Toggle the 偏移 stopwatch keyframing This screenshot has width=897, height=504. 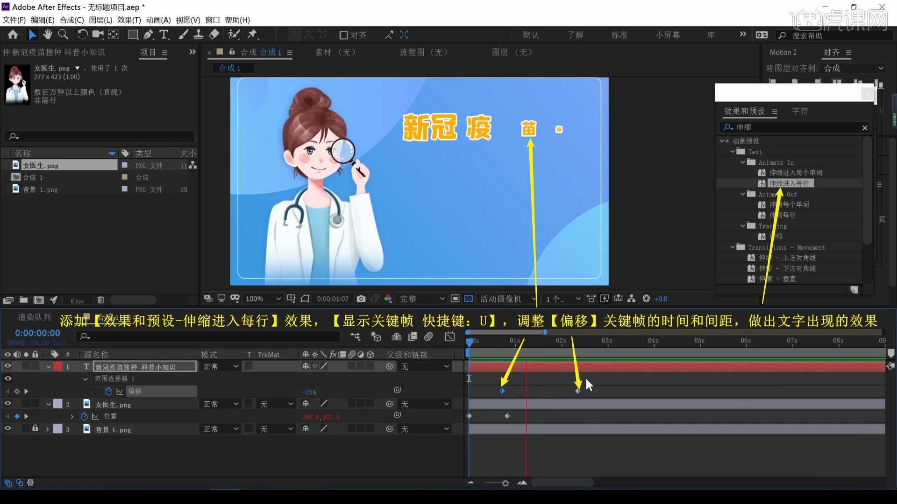coord(109,391)
